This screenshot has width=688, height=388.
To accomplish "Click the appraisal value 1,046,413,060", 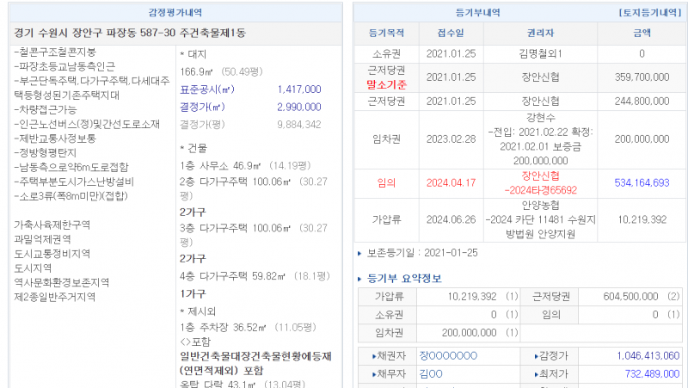I will [x=648, y=356].
